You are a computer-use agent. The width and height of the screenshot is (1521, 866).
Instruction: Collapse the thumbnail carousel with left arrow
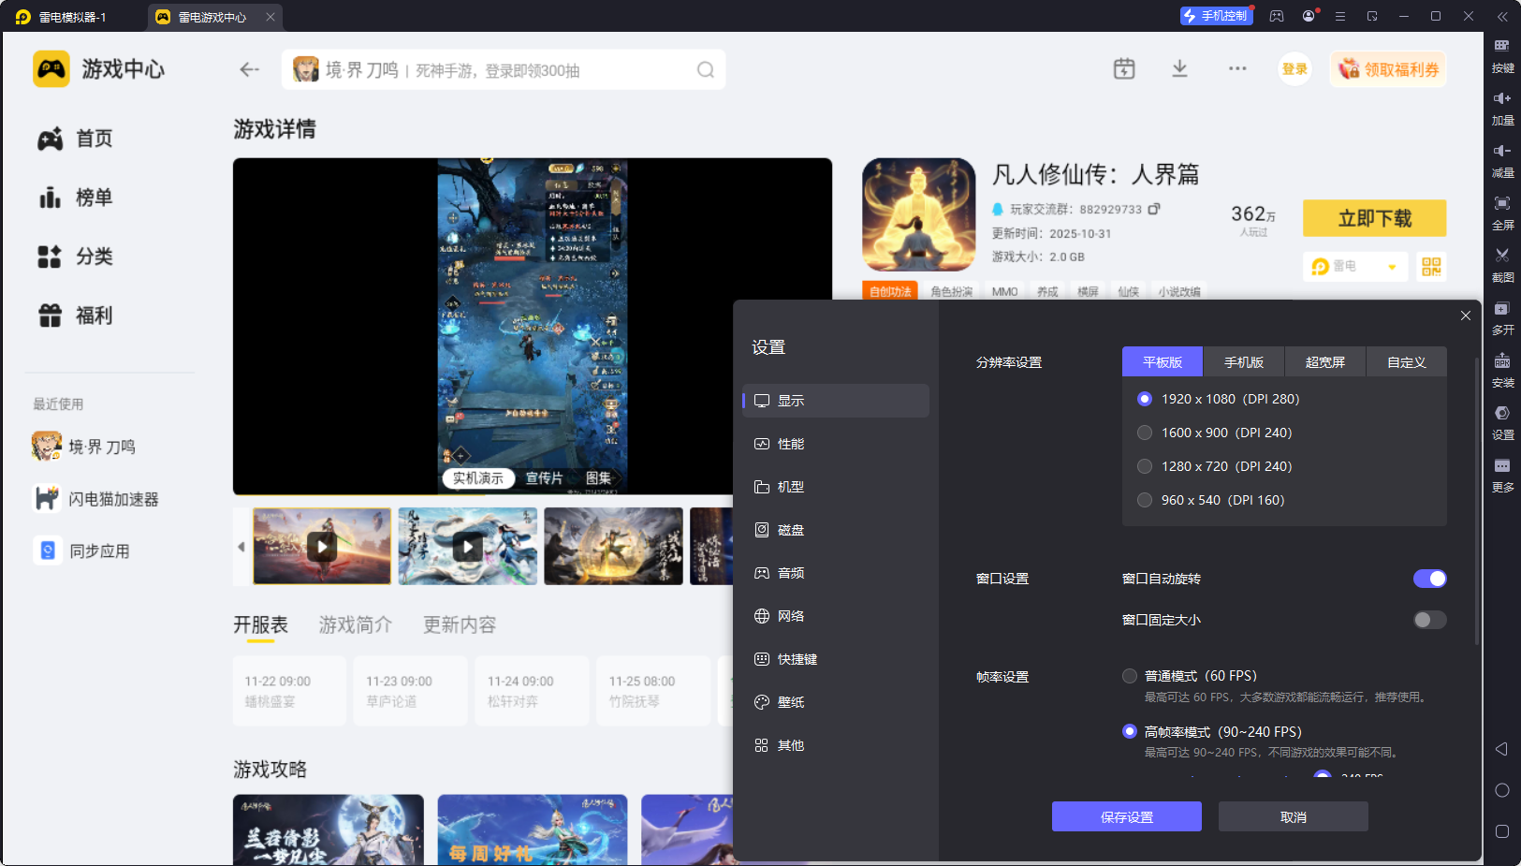[241, 546]
